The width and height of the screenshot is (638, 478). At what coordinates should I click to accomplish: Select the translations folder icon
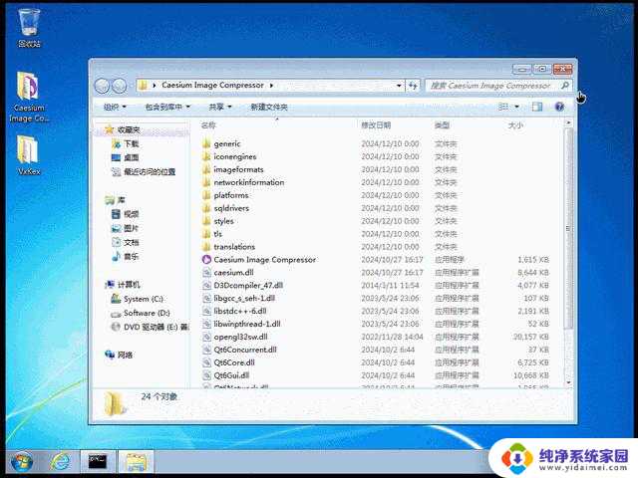(206, 246)
